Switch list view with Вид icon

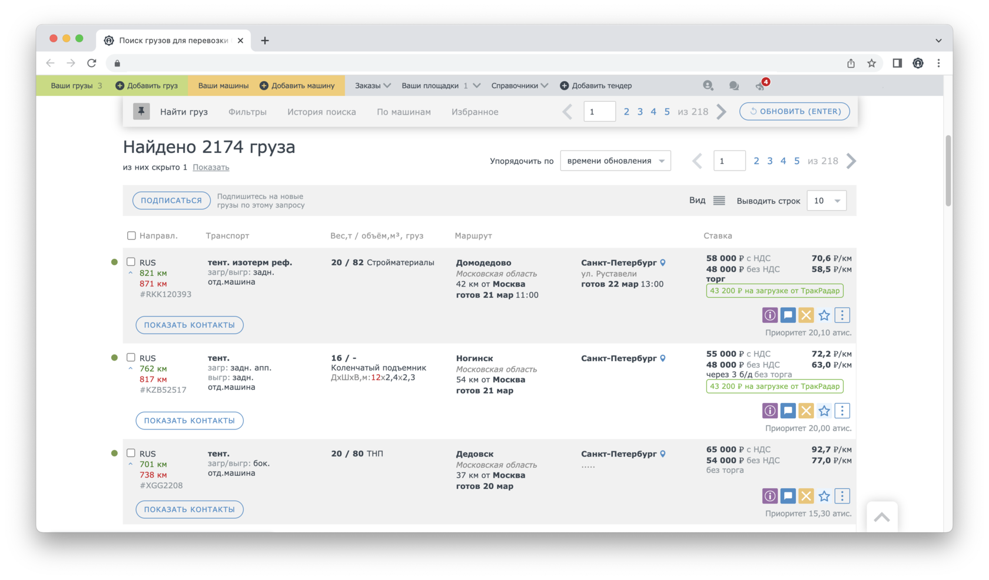click(719, 201)
